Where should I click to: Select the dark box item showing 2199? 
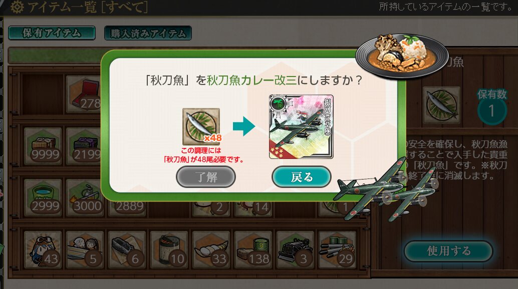[84, 146]
